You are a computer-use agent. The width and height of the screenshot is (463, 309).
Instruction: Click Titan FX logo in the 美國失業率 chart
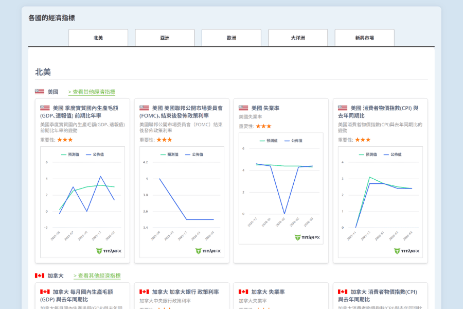pyautogui.click(x=307, y=237)
